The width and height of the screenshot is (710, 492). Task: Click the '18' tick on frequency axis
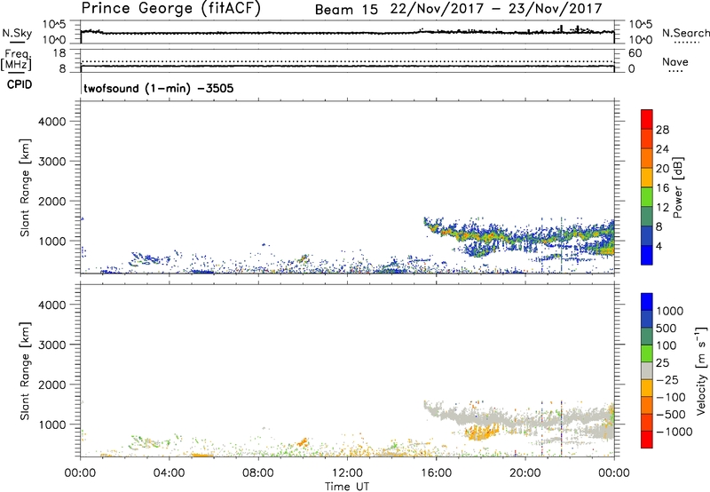pos(59,53)
